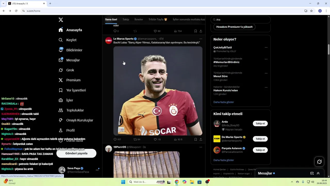Open Profil page
Viewport: 330px width, 186px height.
[67, 130]
